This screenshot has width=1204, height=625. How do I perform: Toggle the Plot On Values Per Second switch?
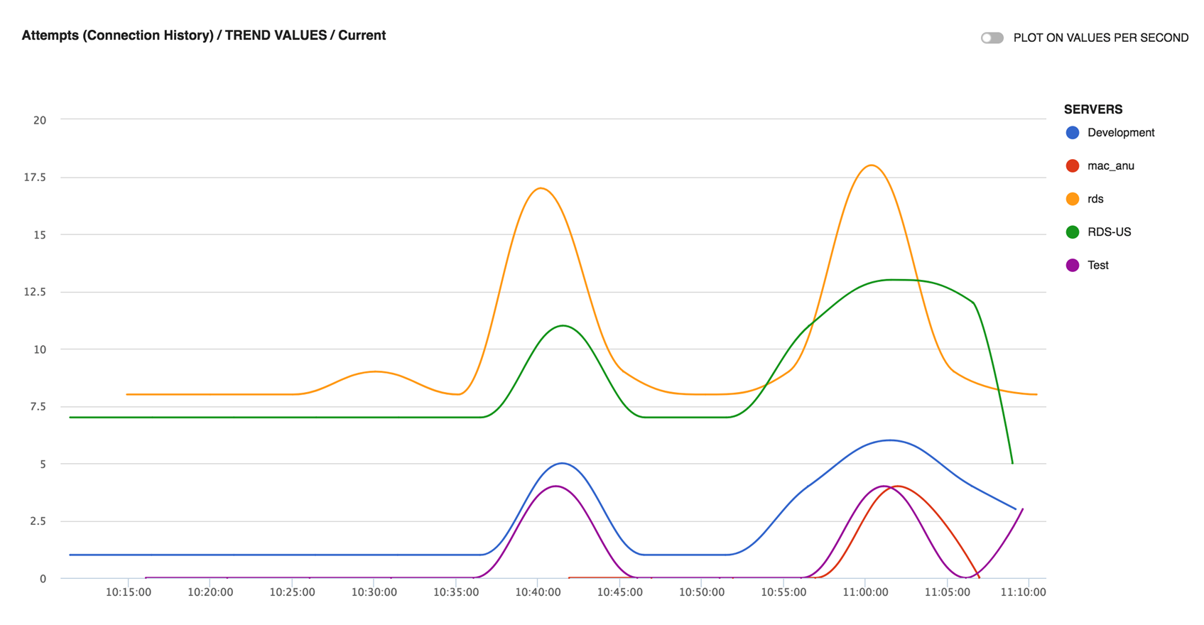pyautogui.click(x=992, y=38)
